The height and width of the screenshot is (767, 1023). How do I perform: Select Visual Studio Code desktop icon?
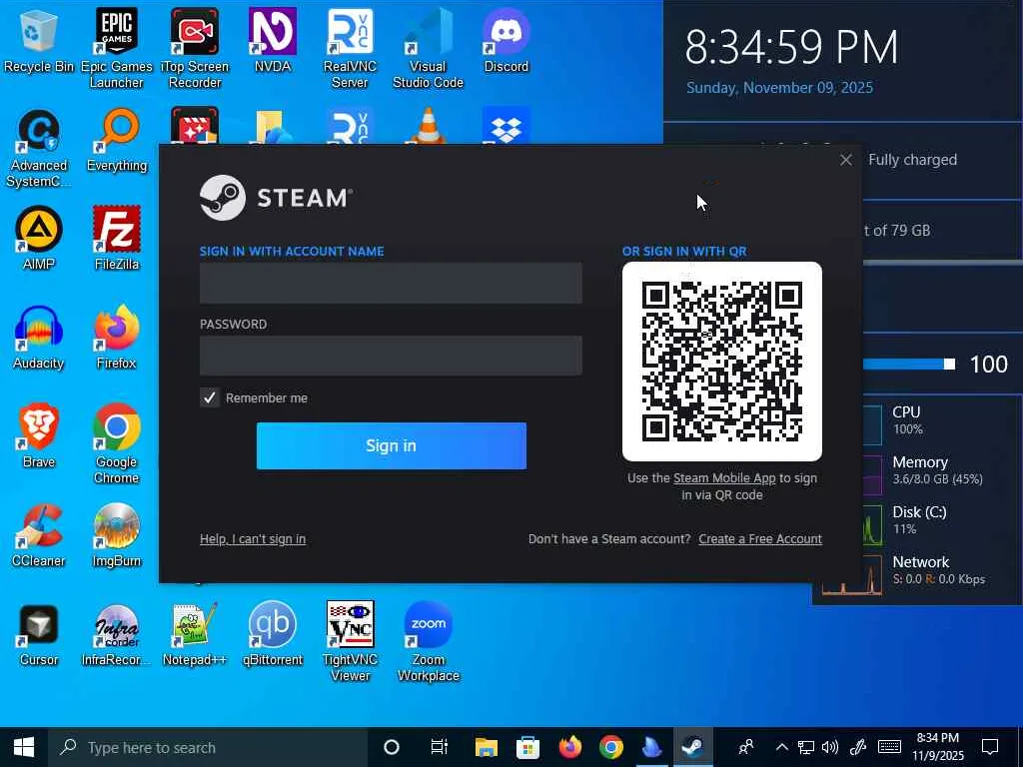[x=428, y=48]
